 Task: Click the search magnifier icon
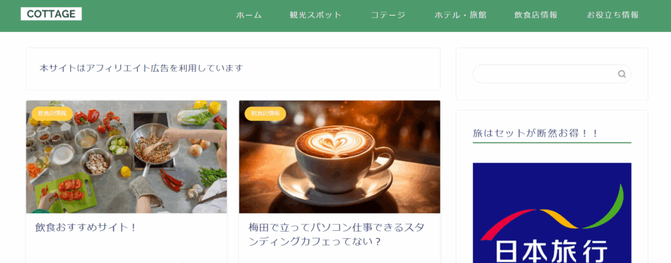[x=621, y=75]
